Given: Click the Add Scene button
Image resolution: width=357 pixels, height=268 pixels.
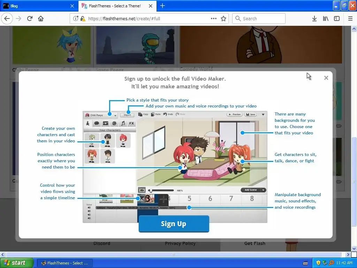Looking at the screenshot, I should [250, 190].
